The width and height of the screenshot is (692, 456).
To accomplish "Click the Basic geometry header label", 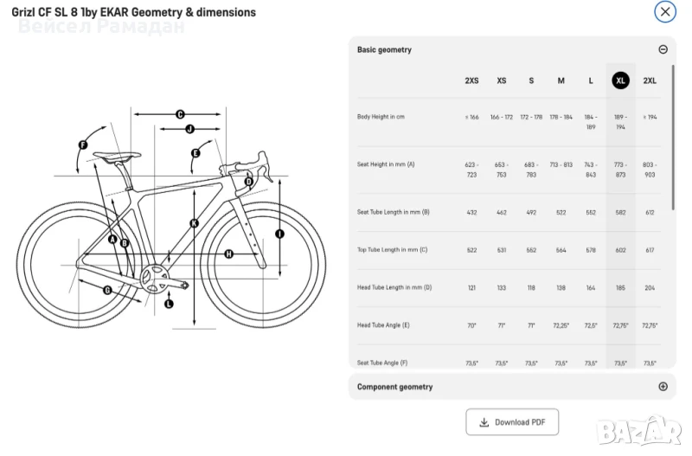I will 384,49.
